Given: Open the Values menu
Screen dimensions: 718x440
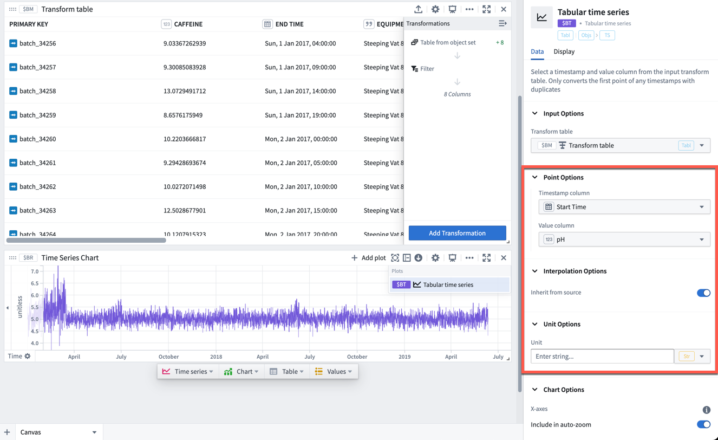Looking at the screenshot, I should 333,371.
